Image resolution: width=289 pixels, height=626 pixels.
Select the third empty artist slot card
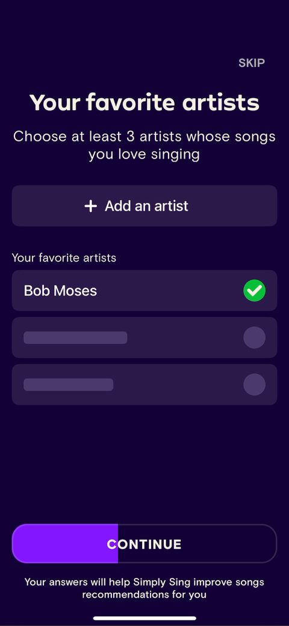coord(144,385)
